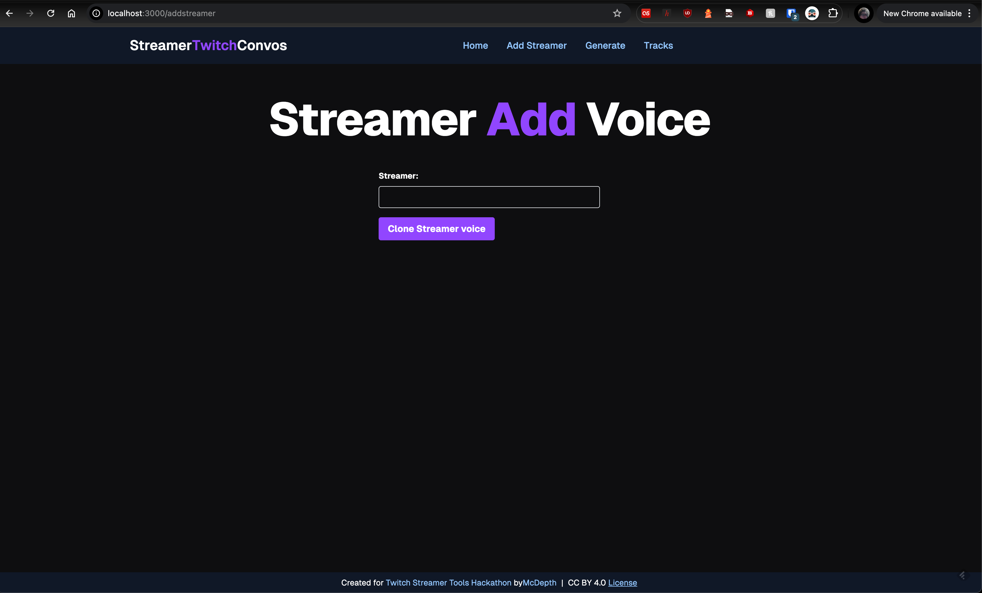Open the Twitch Streamer Tools Hackathon link
The width and height of the screenshot is (982, 593).
point(448,583)
